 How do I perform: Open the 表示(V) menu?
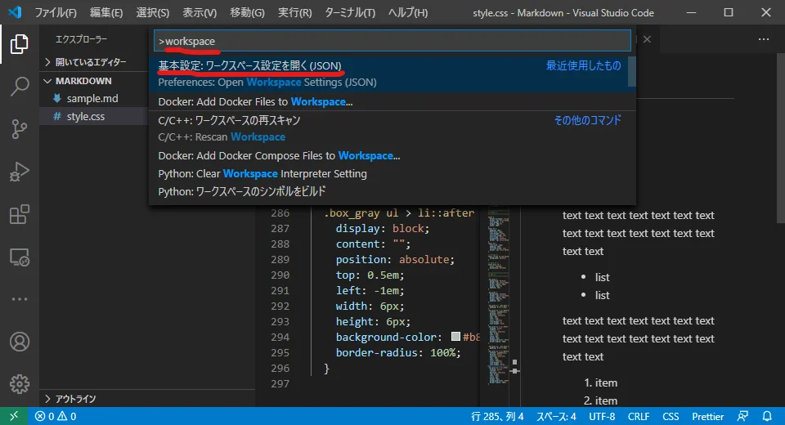(x=200, y=12)
